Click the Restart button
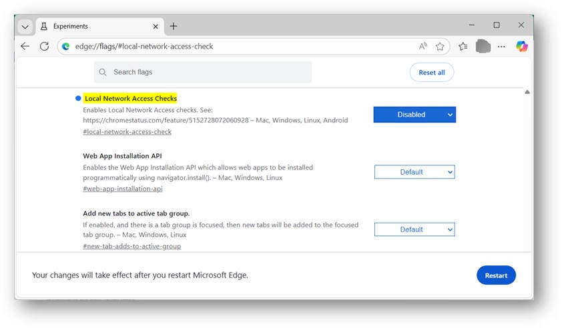The width and height of the screenshot is (562, 328). 496,275
